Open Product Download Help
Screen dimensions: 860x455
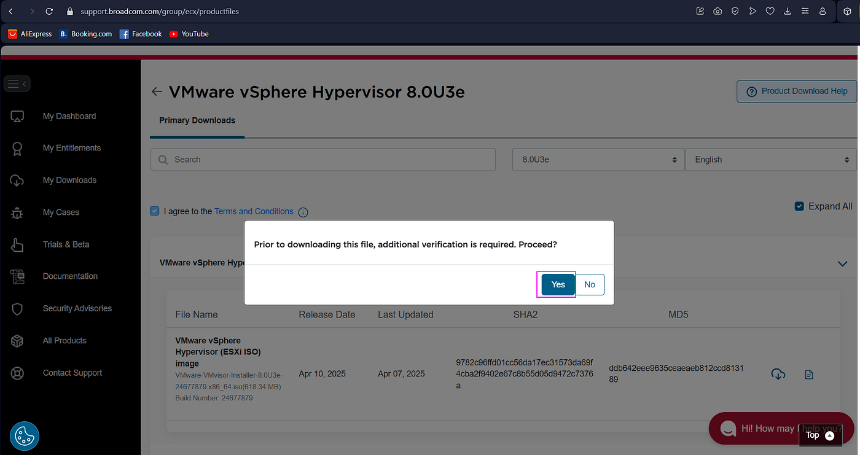point(797,91)
